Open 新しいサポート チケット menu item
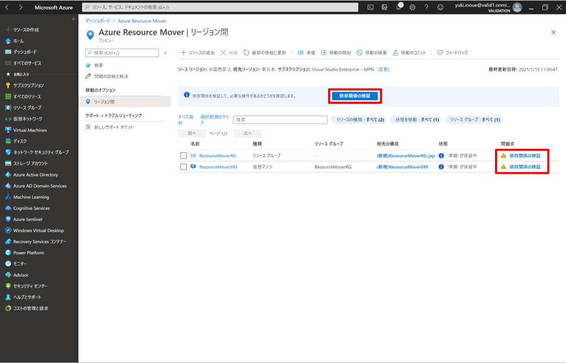566x363 pixels. point(109,127)
